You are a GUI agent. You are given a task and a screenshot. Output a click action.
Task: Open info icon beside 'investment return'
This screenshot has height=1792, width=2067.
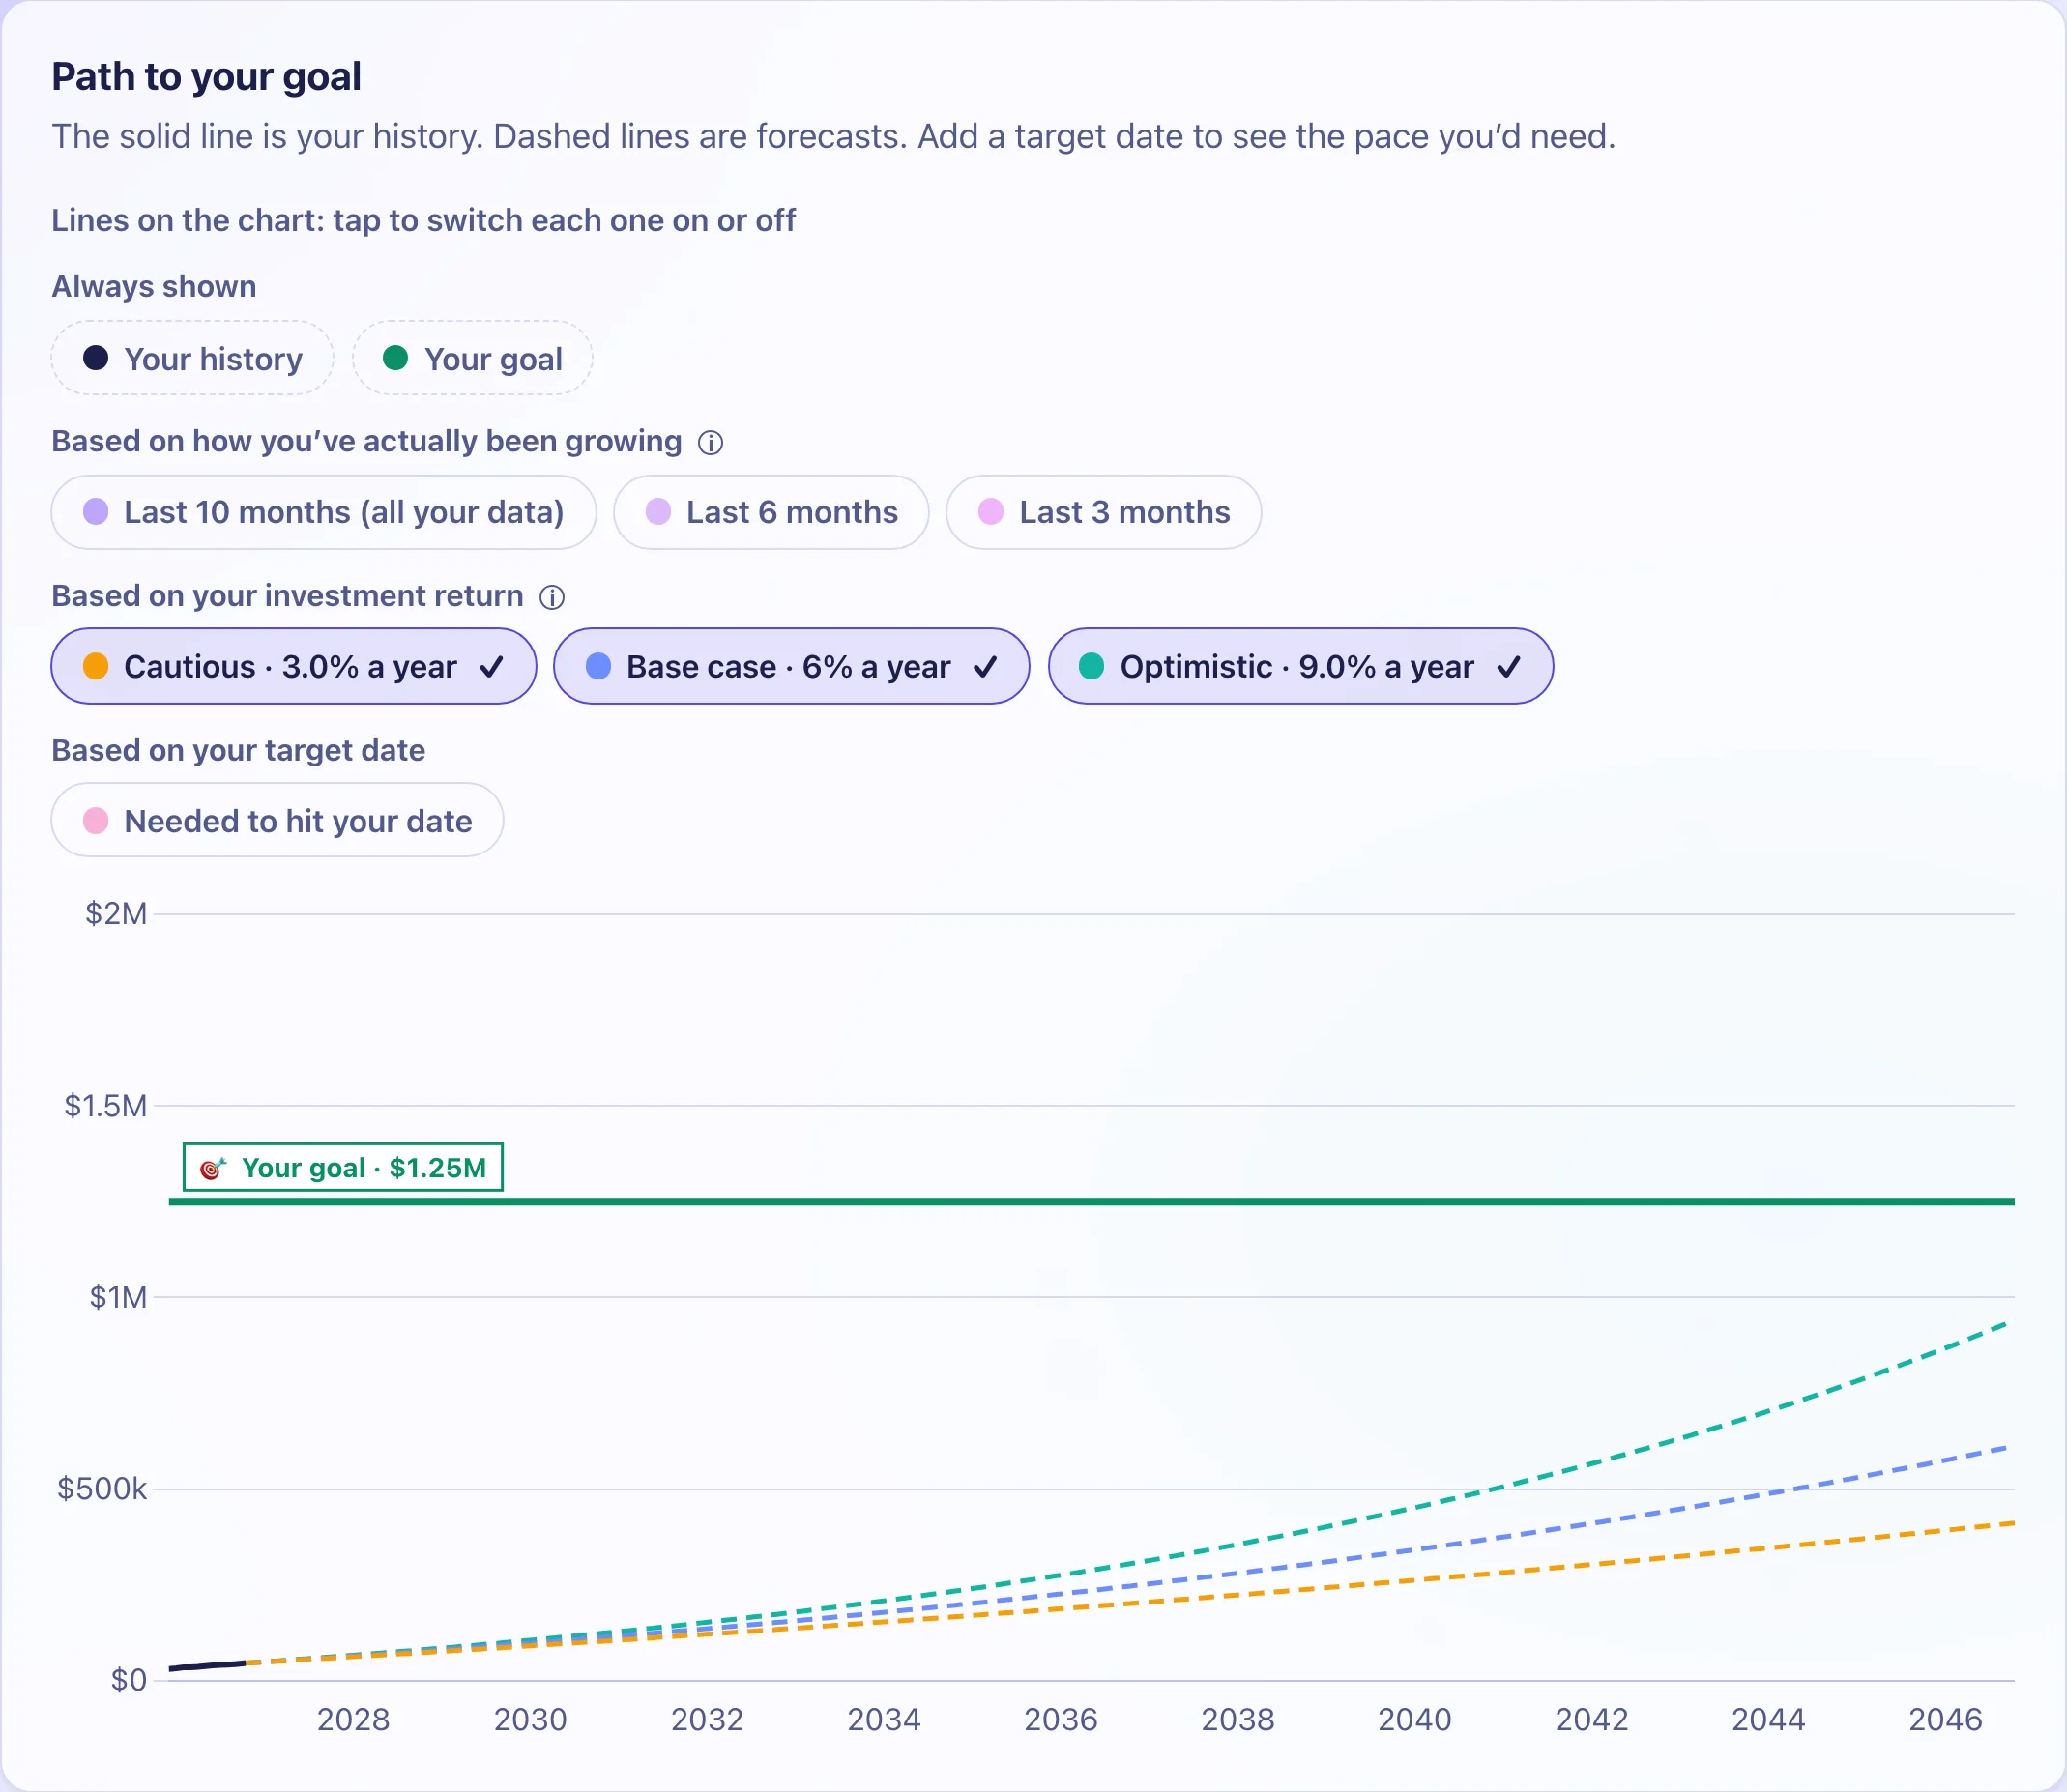[552, 597]
